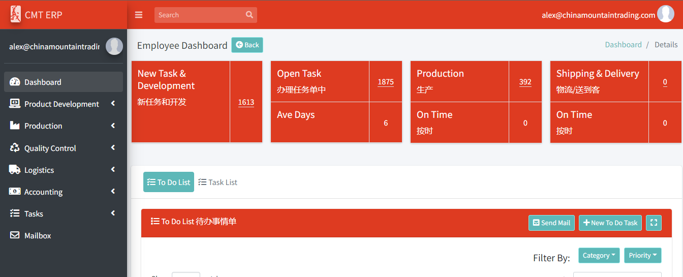Expand Quality Control menu chevron
The height and width of the screenshot is (277, 683).
pos(113,148)
